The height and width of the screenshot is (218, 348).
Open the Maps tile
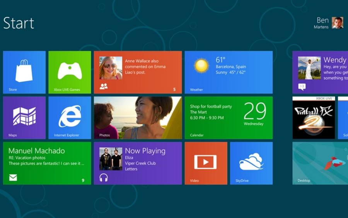pyautogui.click(x=24, y=118)
